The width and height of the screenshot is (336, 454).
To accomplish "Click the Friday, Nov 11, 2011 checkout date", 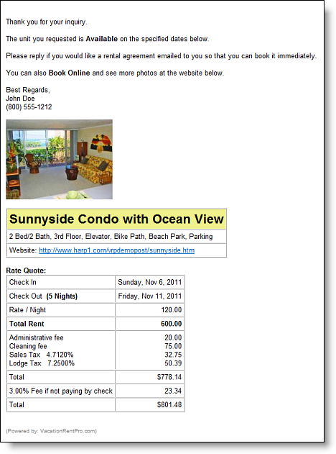I will (x=149, y=296).
